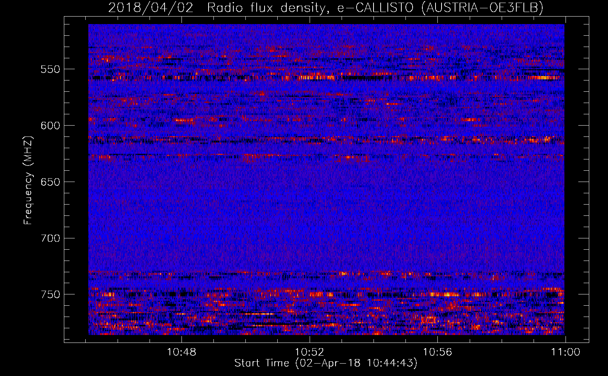Click the 650 frequency tick label
Screen dimensions: 608x376
pyautogui.click(x=50, y=182)
